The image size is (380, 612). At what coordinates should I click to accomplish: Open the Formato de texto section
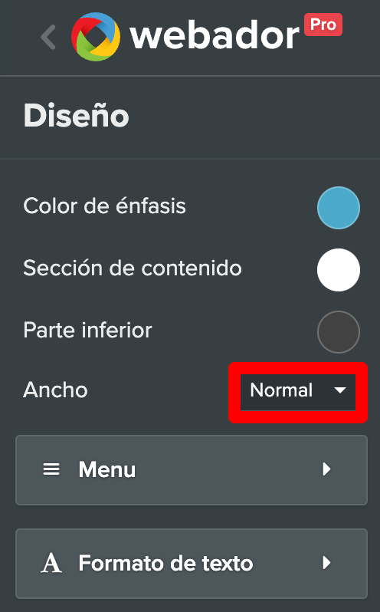pyautogui.click(x=192, y=564)
